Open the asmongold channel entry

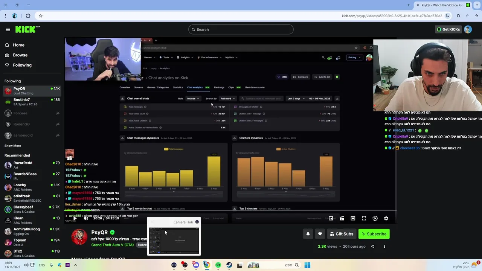click(x=32, y=135)
